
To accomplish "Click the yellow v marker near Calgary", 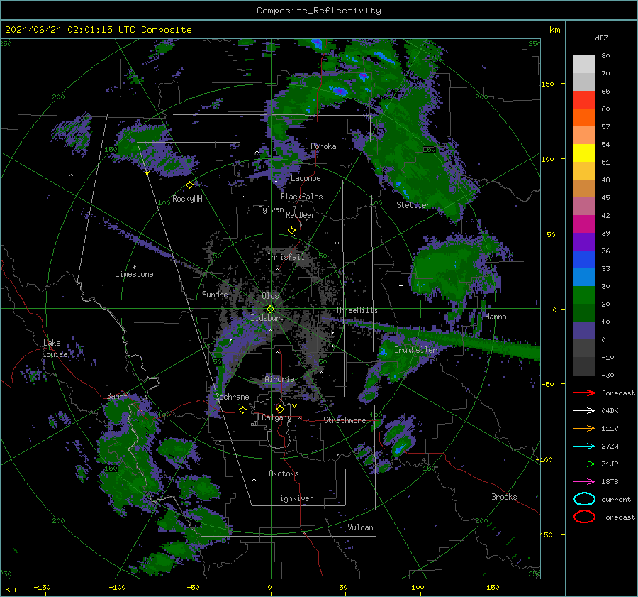I will 294,406.
